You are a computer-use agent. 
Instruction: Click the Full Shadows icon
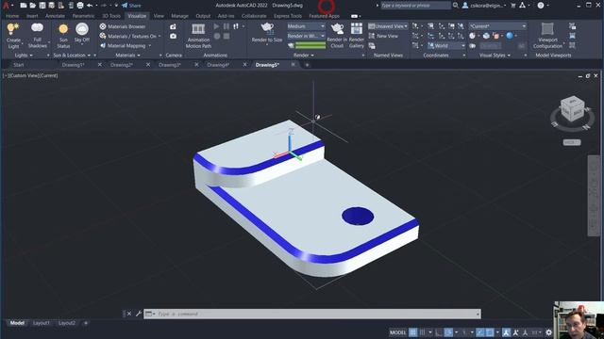(x=37, y=28)
